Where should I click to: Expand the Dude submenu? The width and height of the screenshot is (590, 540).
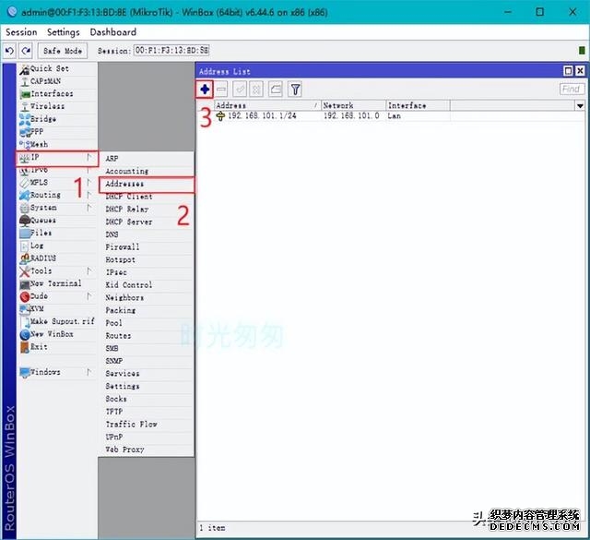point(57,296)
